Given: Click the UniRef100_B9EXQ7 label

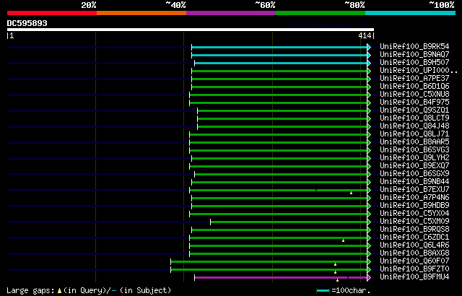Looking at the screenshot, I should 414,166.
